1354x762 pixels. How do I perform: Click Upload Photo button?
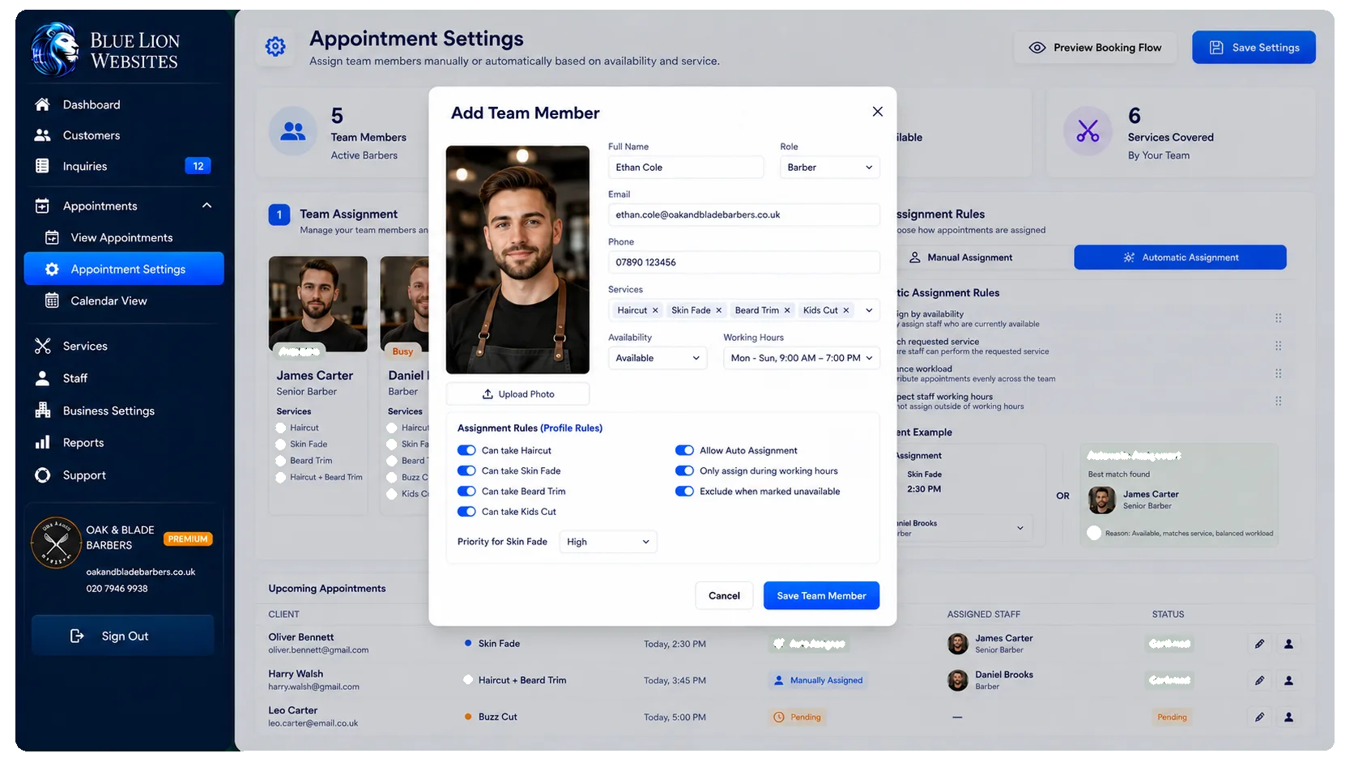[x=517, y=394]
